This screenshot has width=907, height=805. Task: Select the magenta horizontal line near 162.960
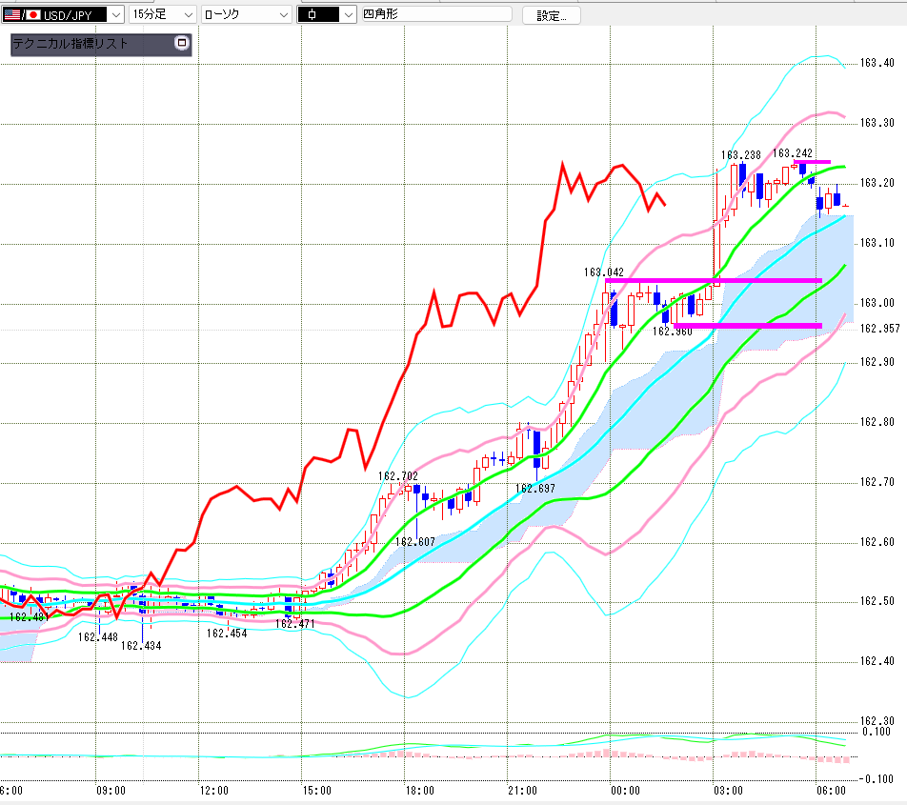pos(747,326)
